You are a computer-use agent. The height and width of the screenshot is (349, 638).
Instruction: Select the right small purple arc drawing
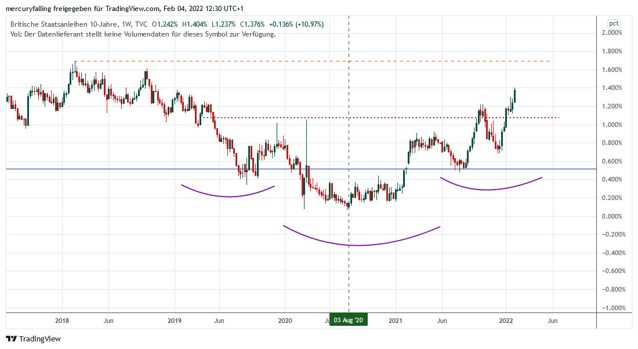point(487,190)
